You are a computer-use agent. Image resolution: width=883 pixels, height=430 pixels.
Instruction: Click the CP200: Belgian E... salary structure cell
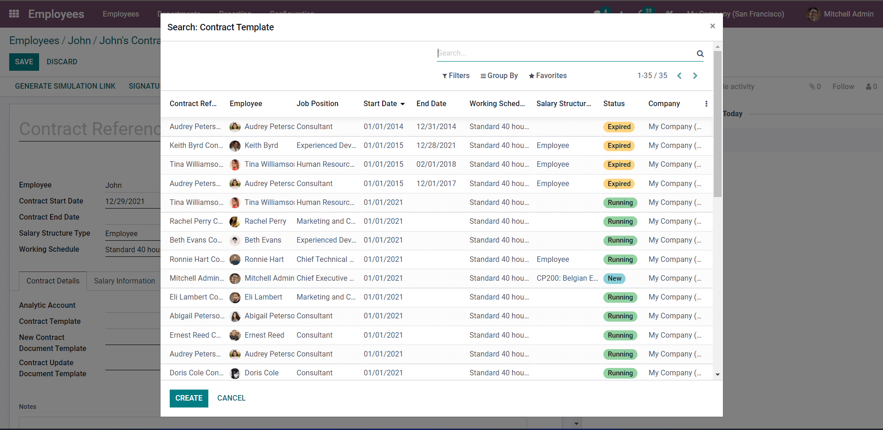coord(568,278)
